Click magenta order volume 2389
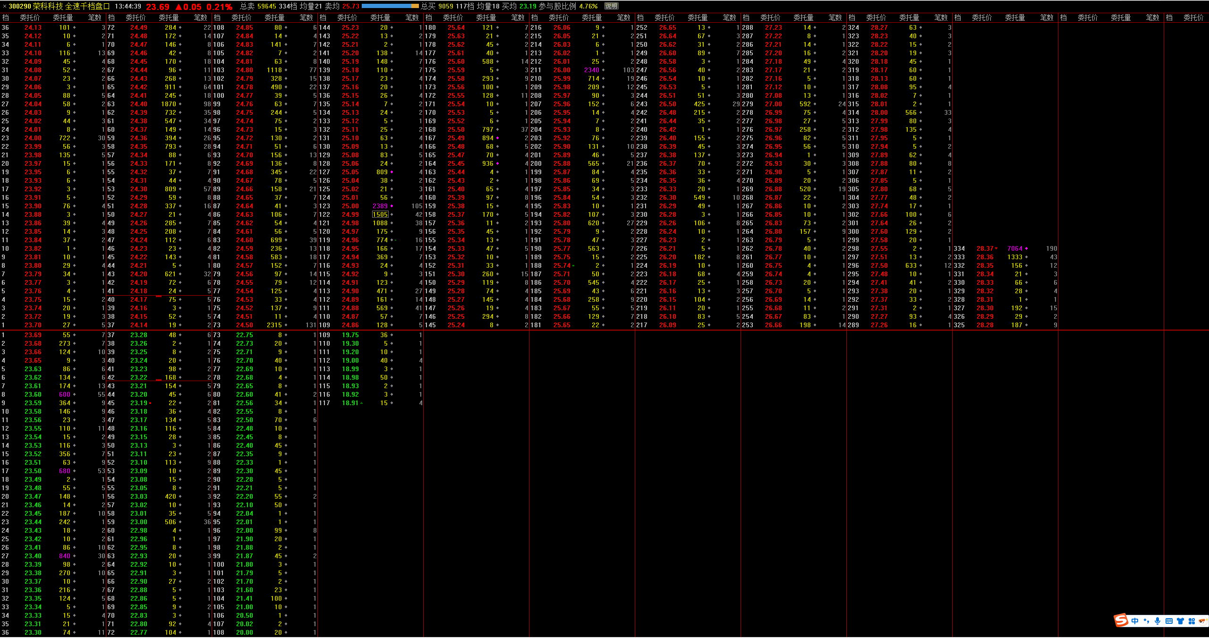Image resolution: width=1209 pixels, height=638 pixels. pos(380,206)
